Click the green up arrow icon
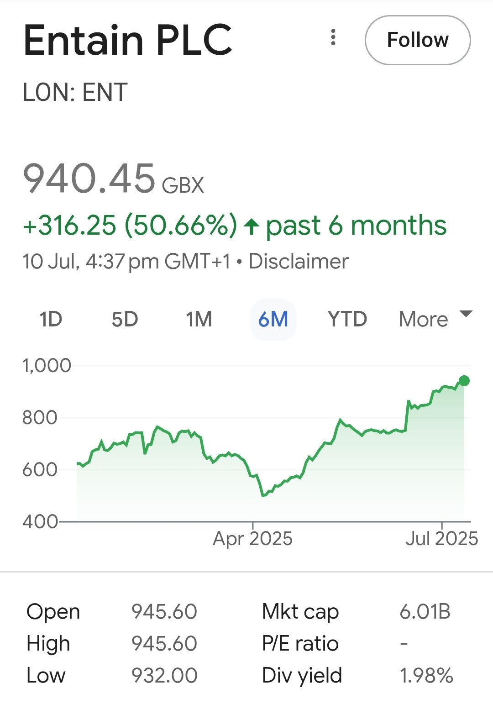The width and height of the screenshot is (493, 704). point(252,226)
